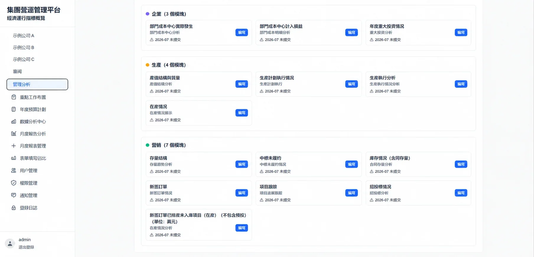Click the lock icon beside 登錄日誌
The width and height of the screenshot is (534, 257).
point(14,208)
